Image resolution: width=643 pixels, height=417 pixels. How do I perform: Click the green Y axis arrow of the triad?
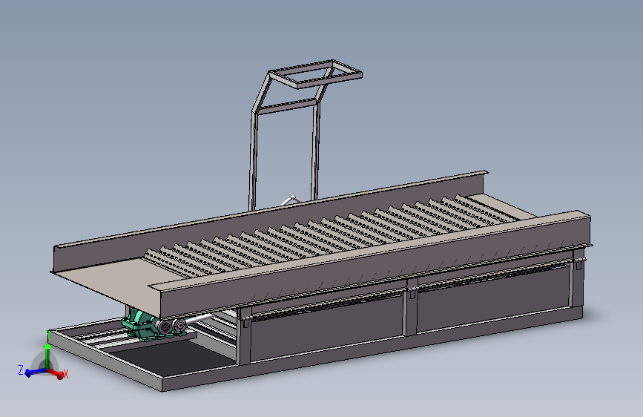47,355
